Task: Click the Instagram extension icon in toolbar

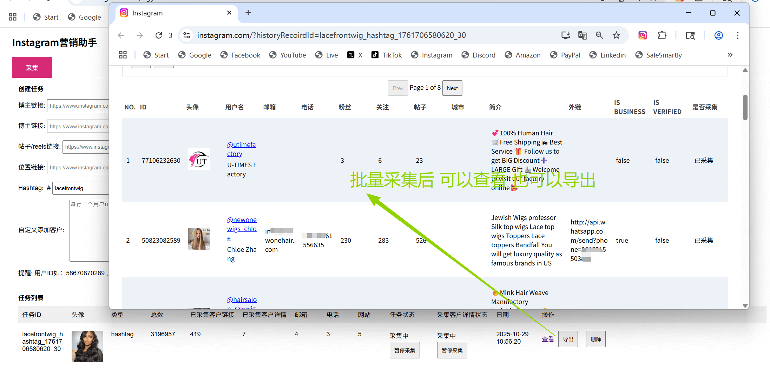Action: click(643, 35)
